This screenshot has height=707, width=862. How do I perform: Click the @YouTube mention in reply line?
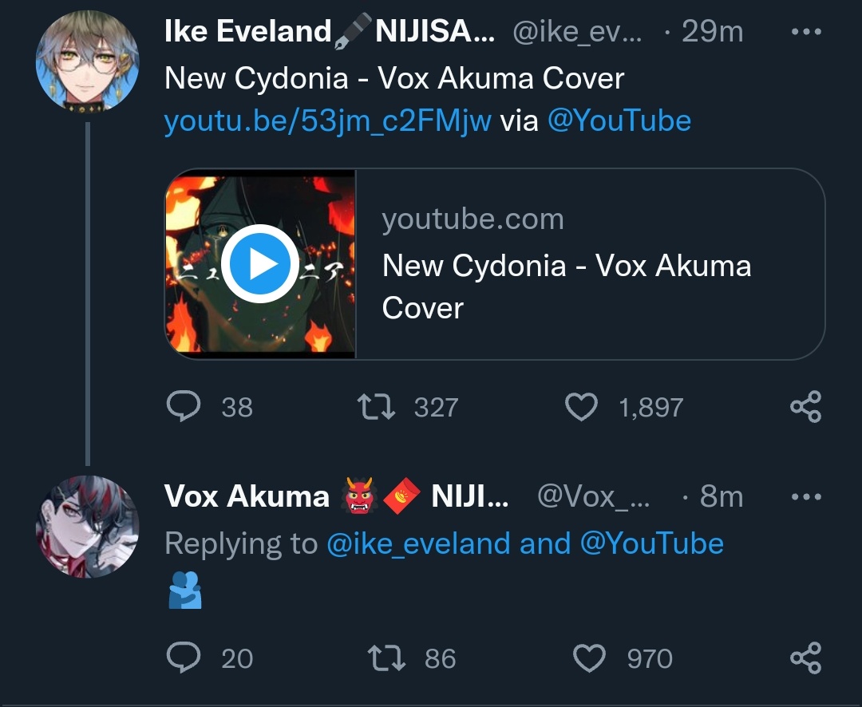point(651,543)
